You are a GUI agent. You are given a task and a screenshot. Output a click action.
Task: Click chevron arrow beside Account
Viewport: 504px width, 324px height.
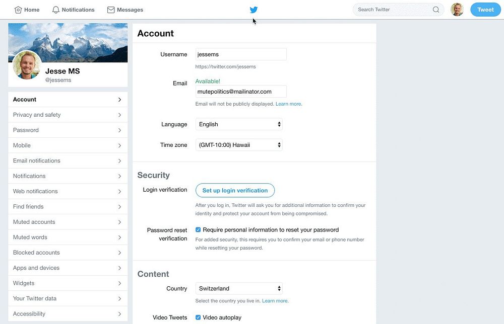pos(119,100)
